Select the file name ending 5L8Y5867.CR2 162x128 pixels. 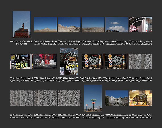[117, 79]
